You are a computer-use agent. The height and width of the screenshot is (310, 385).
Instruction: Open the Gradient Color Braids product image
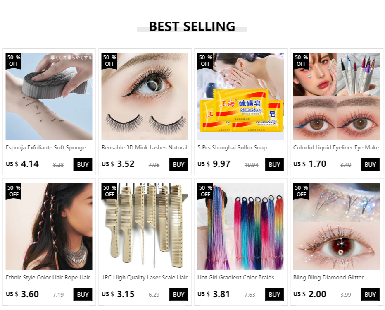click(x=240, y=226)
